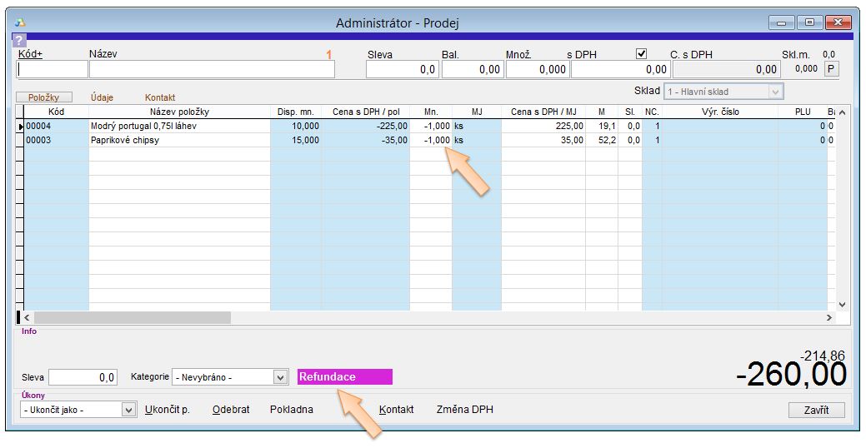866x448 pixels.
Task: Click down arrow of table vertical scrollbar
Action: [841, 305]
